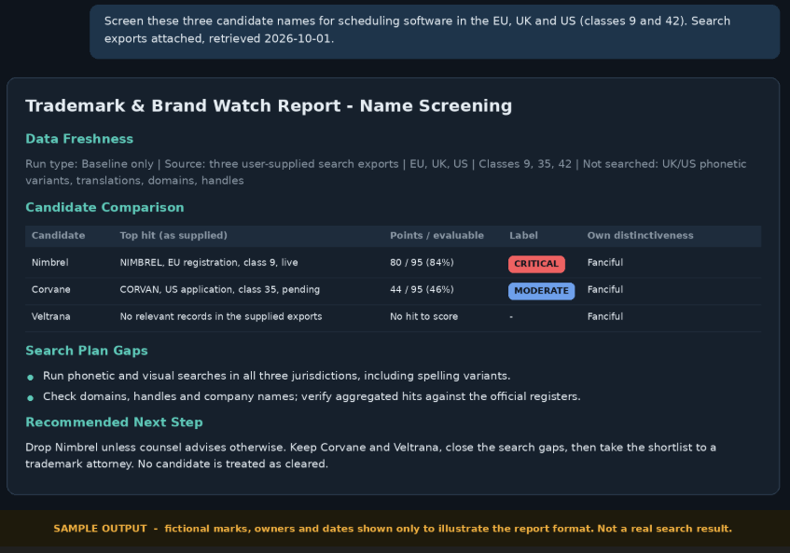790x553 pixels.
Task: Click the 'Label' column header
Action: pos(523,235)
